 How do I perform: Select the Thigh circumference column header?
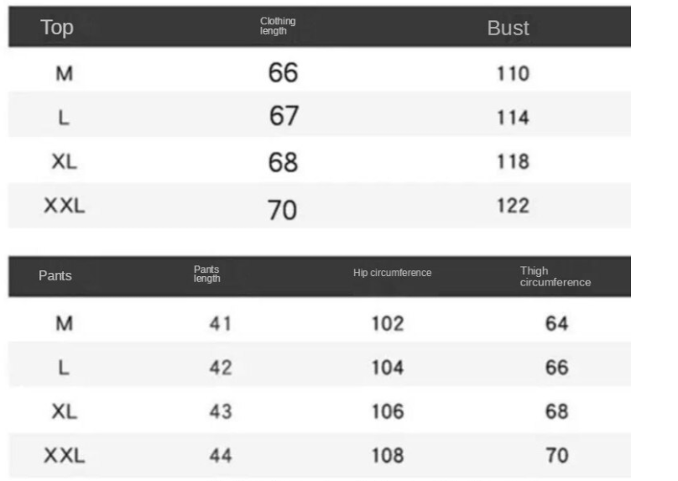[555, 276]
